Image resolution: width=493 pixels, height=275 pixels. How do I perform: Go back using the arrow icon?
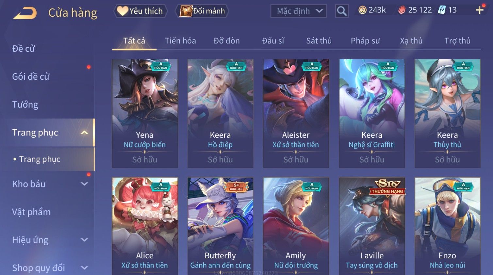click(x=25, y=13)
